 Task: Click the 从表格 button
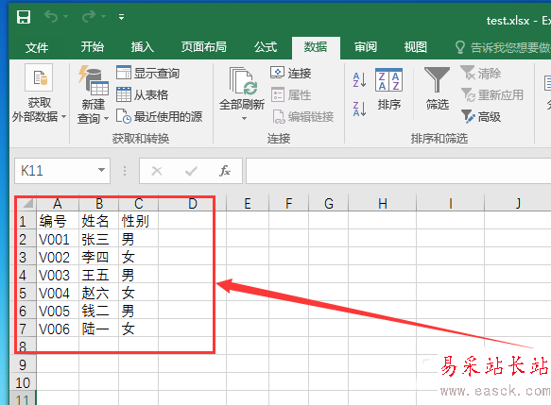pyautogui.click(x=143, y=94)
